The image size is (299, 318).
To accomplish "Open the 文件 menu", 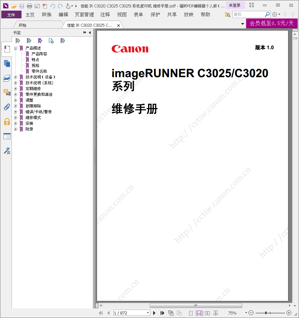I will [x=11, y=15].
